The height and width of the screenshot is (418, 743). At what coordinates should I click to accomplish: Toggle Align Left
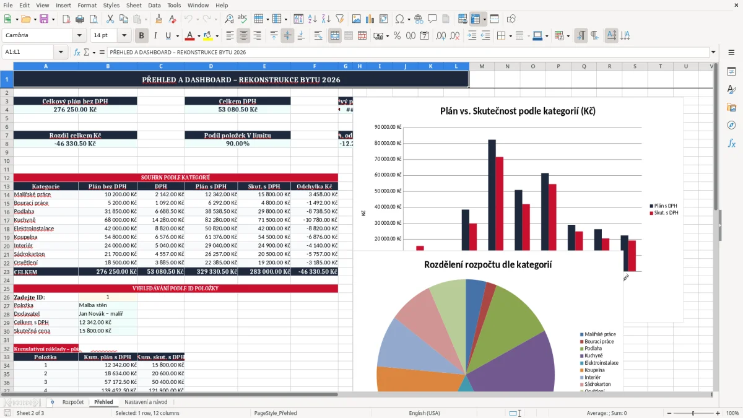[230, 36]
